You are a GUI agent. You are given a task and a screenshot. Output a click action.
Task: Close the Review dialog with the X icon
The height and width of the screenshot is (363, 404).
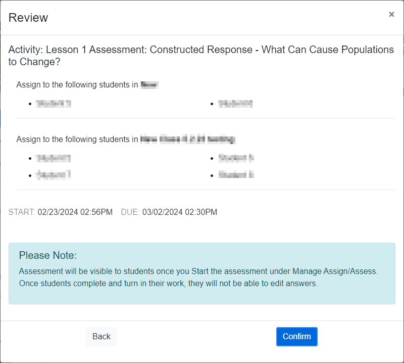pos(391,14)
